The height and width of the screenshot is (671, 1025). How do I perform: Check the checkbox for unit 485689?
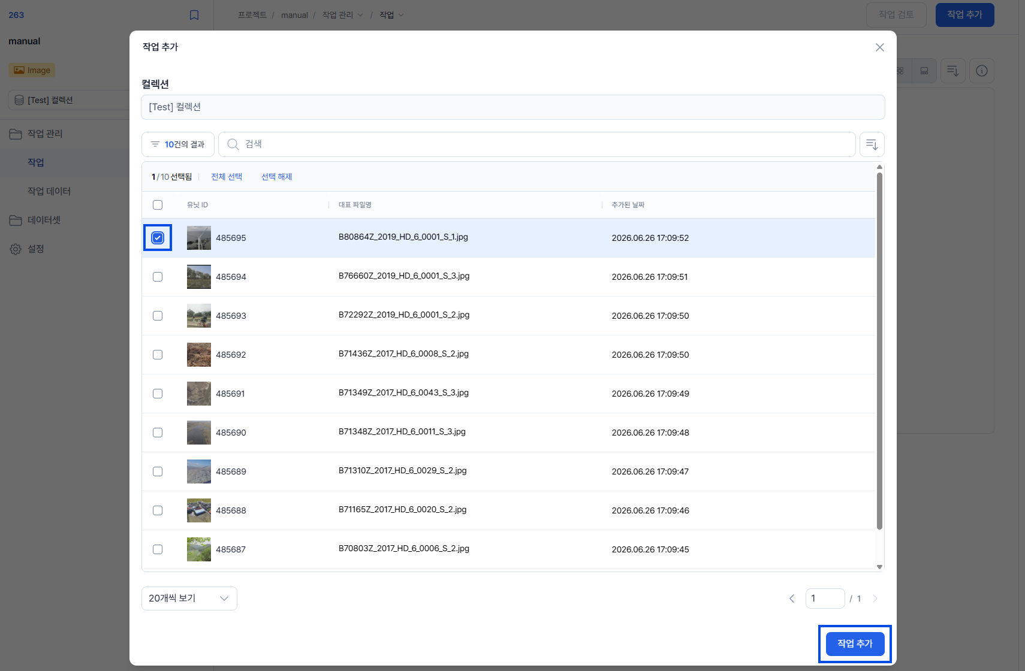(158, 471)
